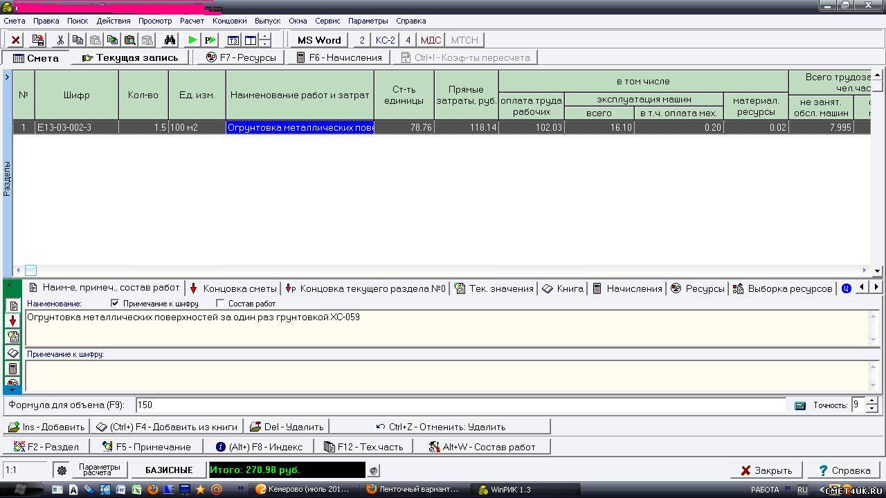Switch to the Текущая запись tab
This screenshot has height=498, width=886.
130,57
